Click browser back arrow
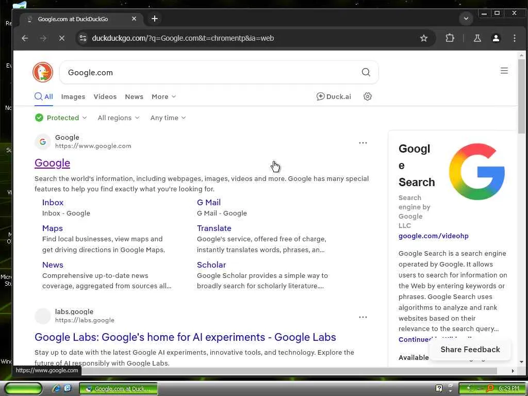 click(x=25, y=38)
